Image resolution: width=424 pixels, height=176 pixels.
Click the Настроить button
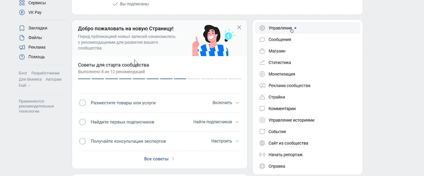pyautogui.click(x=222, y=141)
